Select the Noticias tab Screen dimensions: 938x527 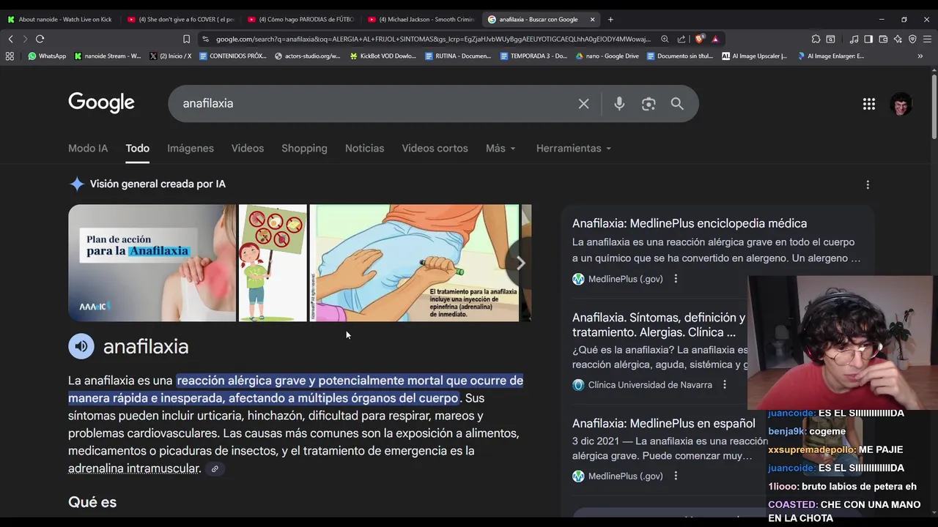click(x=364, y=148)
